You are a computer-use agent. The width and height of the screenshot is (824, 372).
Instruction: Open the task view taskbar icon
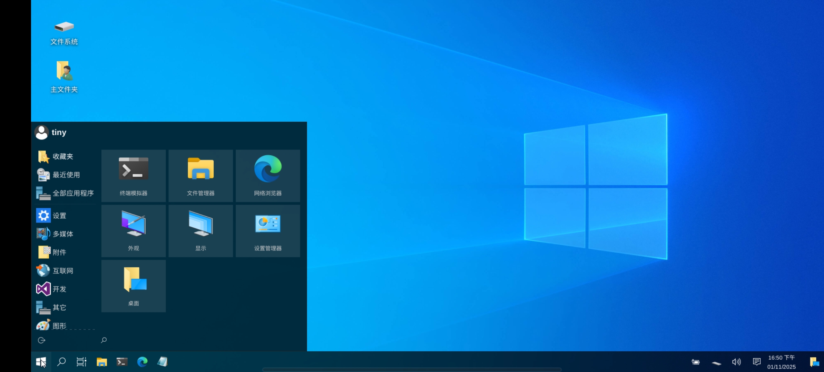point(81,362)
